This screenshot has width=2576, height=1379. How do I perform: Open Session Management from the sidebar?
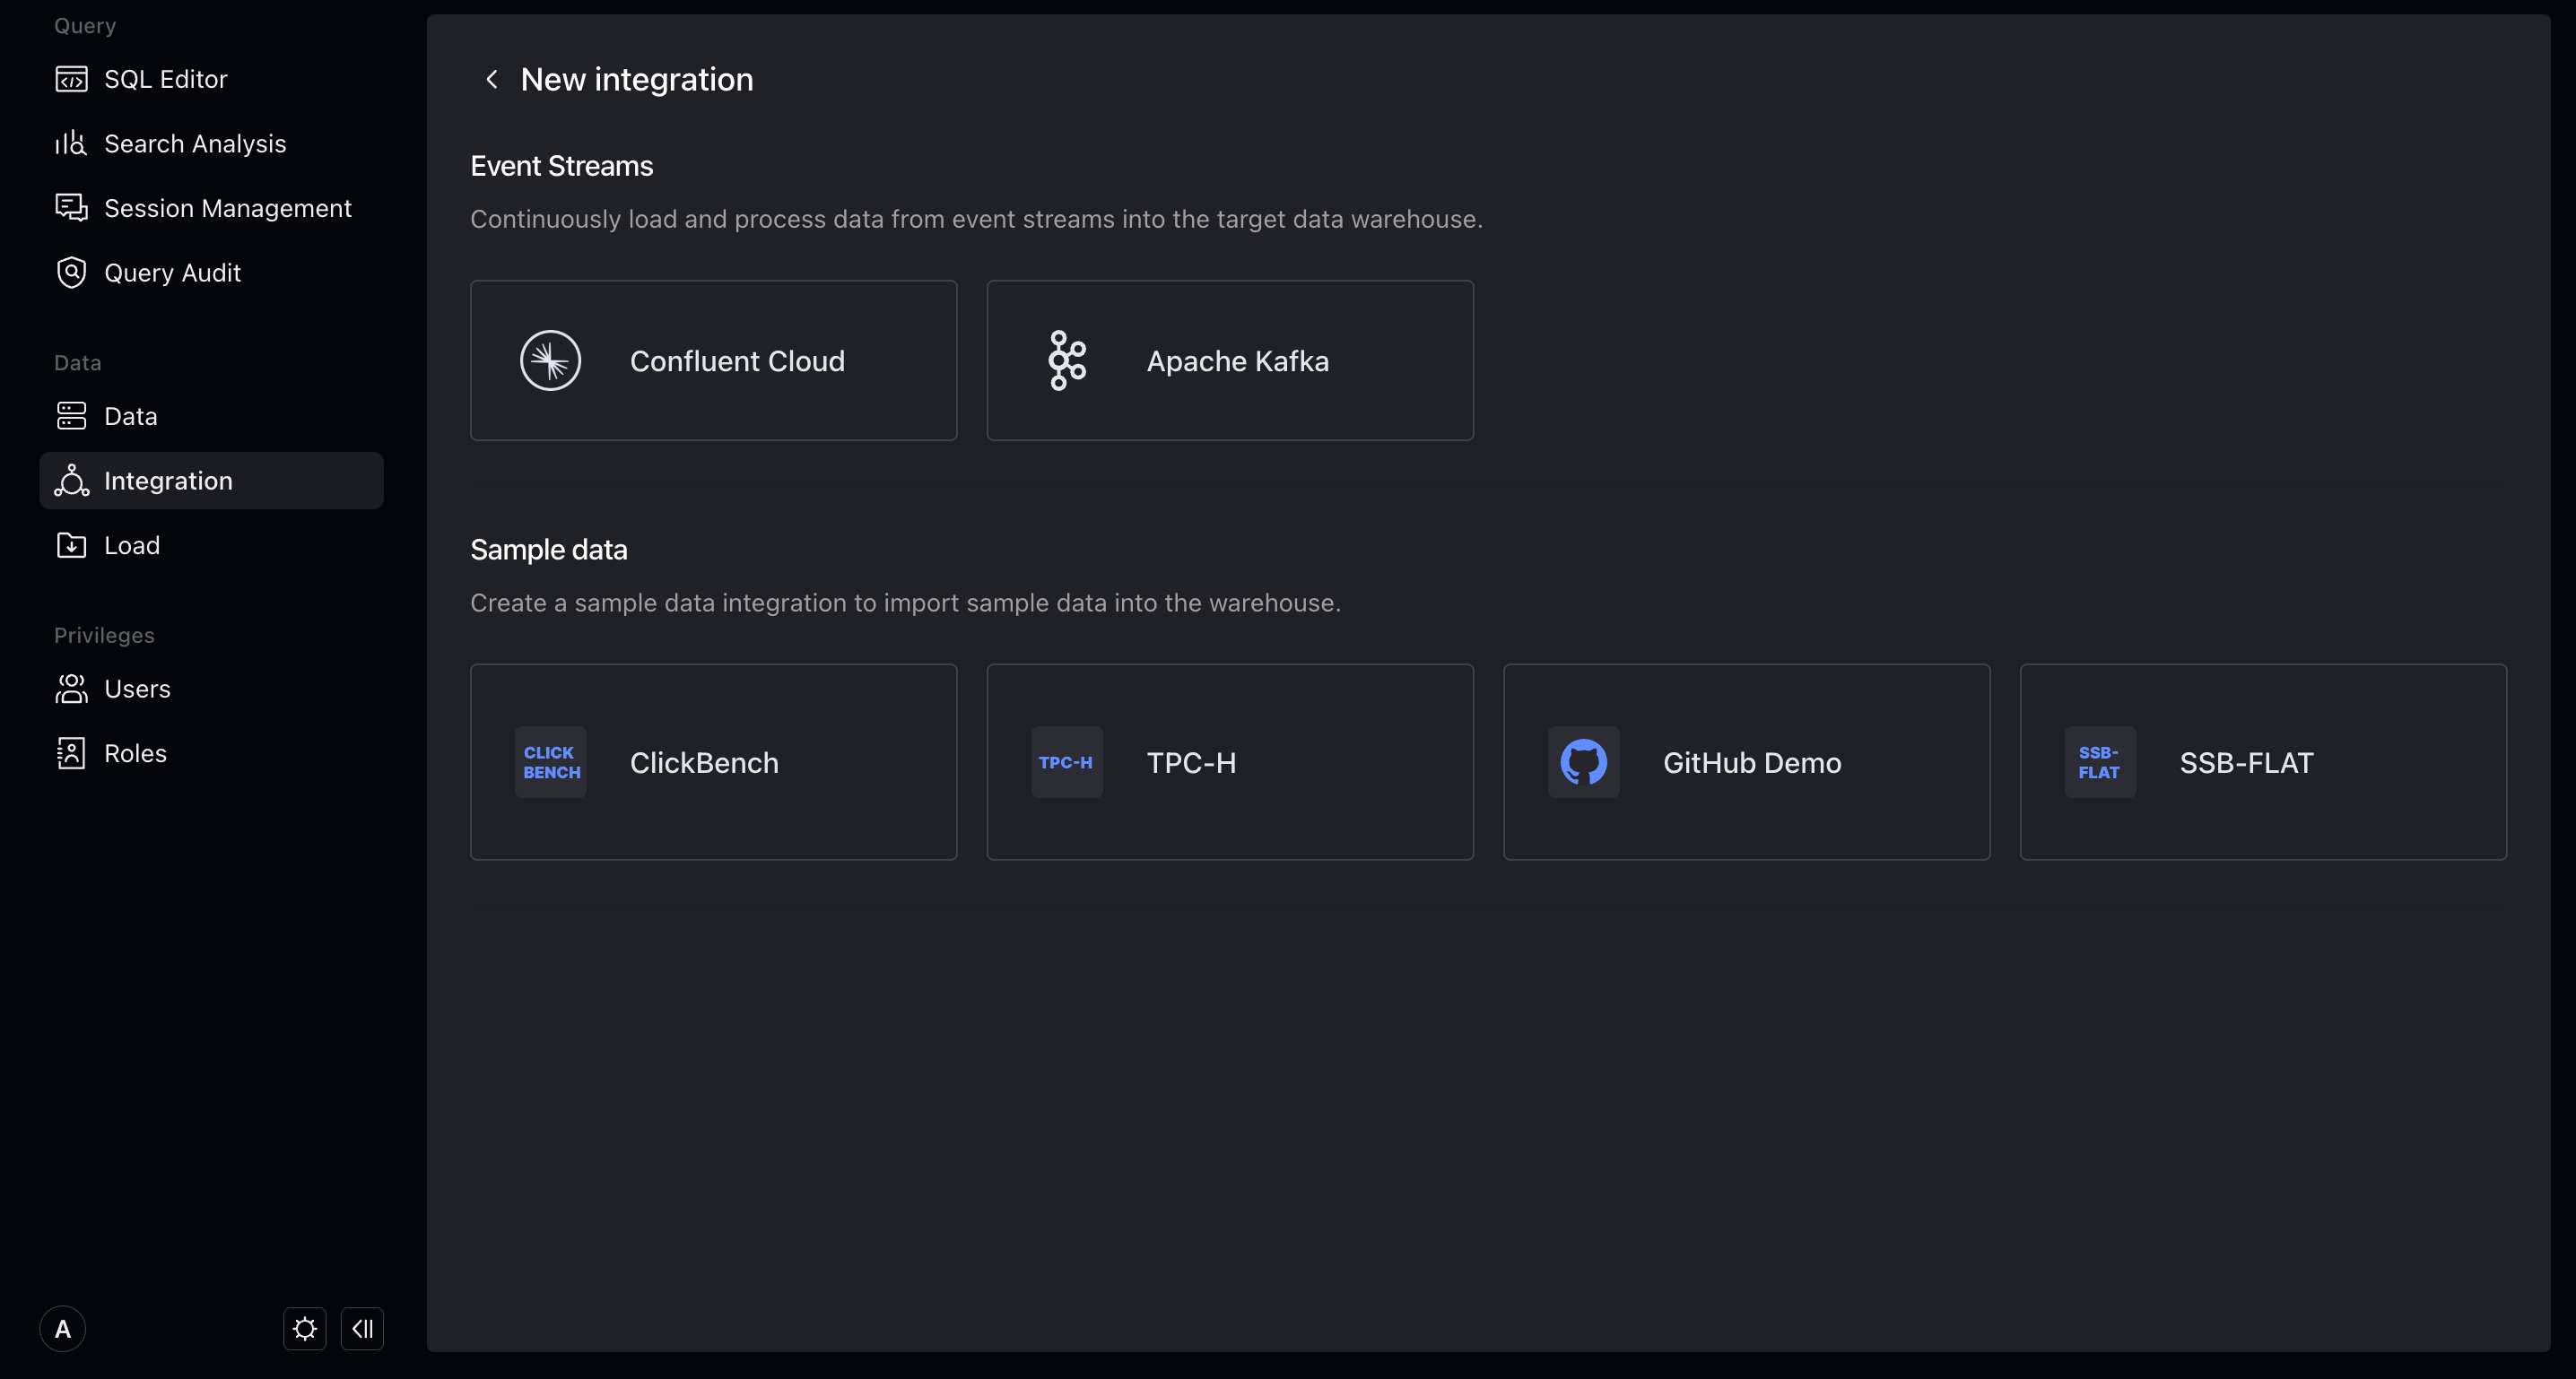coord(227,208)
